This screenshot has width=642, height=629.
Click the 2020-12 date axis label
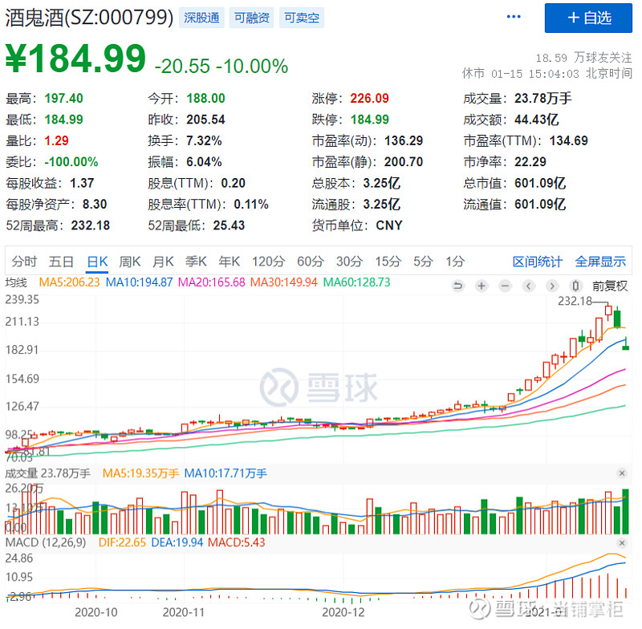[x=343, y=612]
